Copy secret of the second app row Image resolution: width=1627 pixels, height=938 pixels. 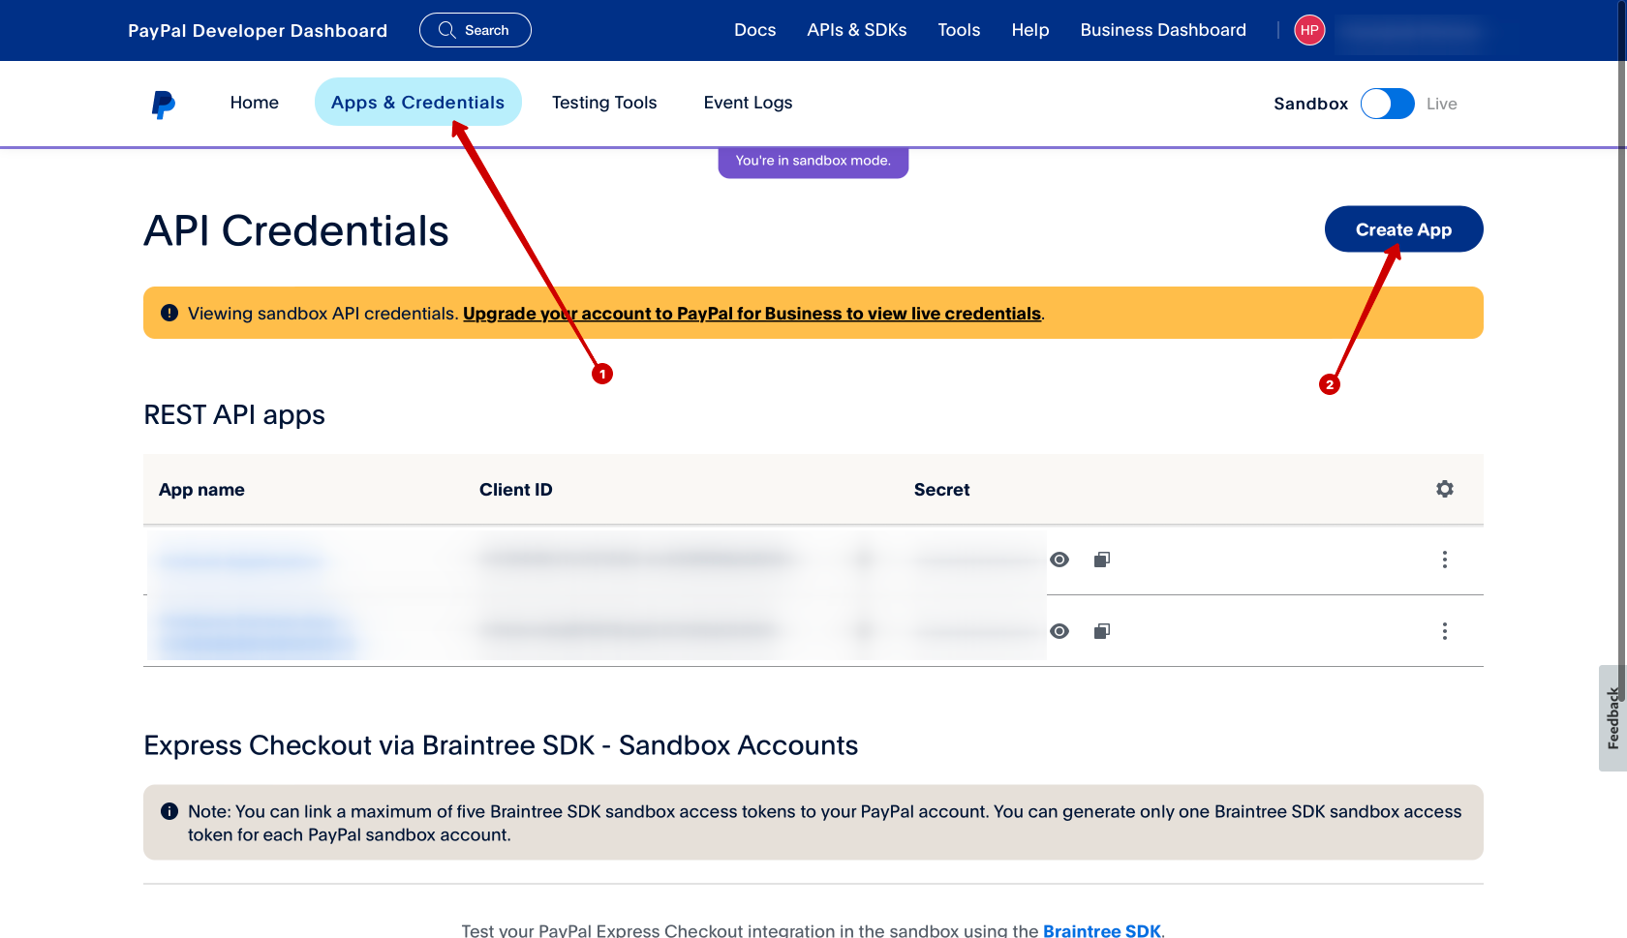click(1102, 631)
